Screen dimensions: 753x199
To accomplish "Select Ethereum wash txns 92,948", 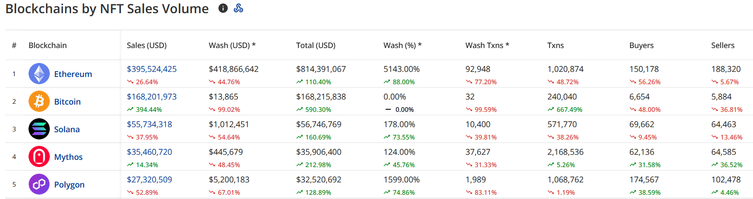I will pyautogui.click(x=478, y=69).
